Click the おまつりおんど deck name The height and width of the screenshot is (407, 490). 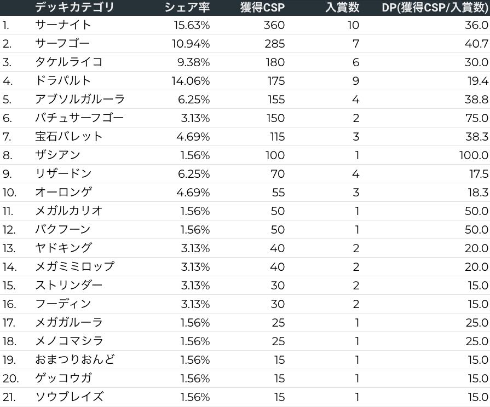pyautogui.click(x=74, y=360)
